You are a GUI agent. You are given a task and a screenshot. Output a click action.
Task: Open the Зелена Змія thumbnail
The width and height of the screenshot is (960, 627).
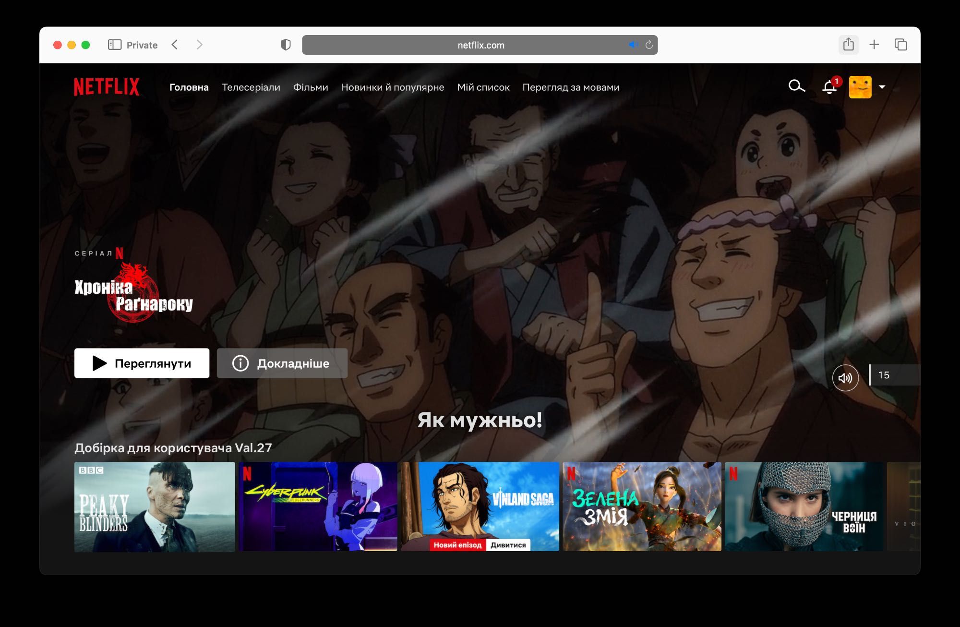(642, 506)
